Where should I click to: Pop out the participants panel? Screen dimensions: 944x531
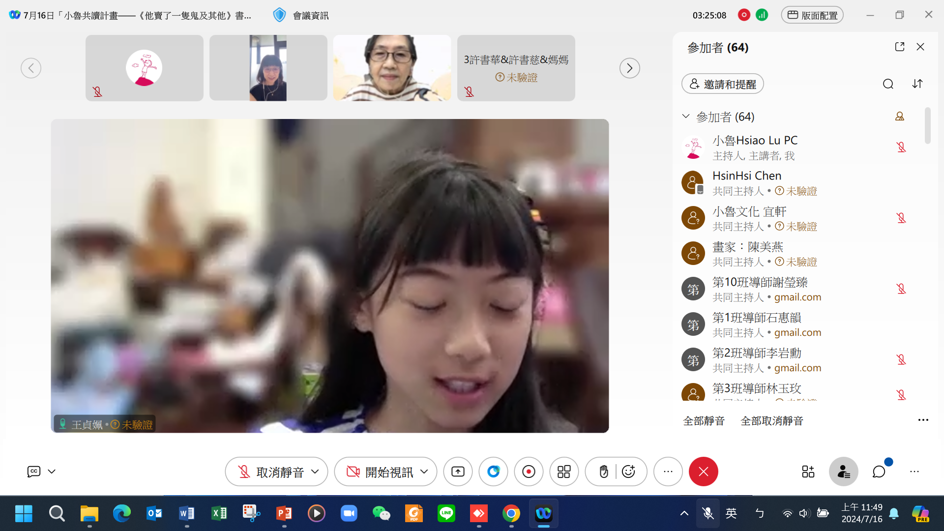pyautogui.click(x=900, y=47)
